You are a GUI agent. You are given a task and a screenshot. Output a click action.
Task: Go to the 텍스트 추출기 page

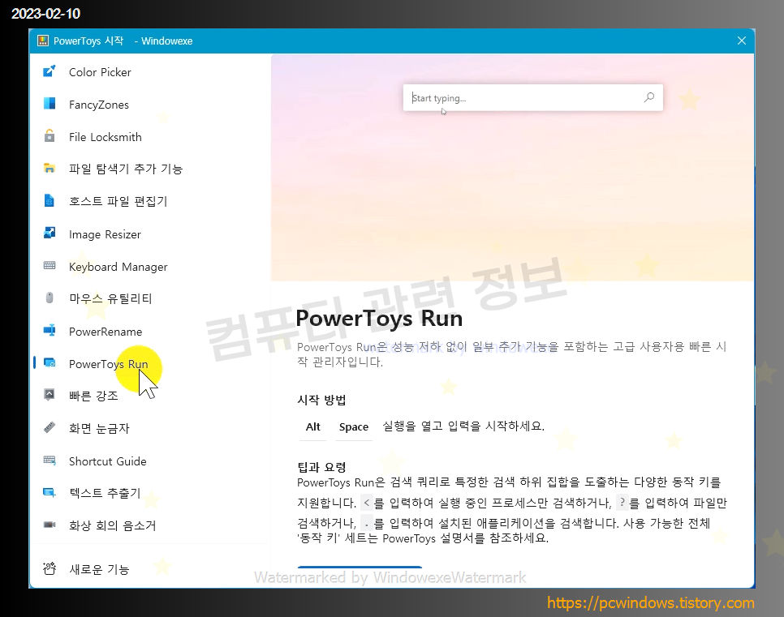105,494
